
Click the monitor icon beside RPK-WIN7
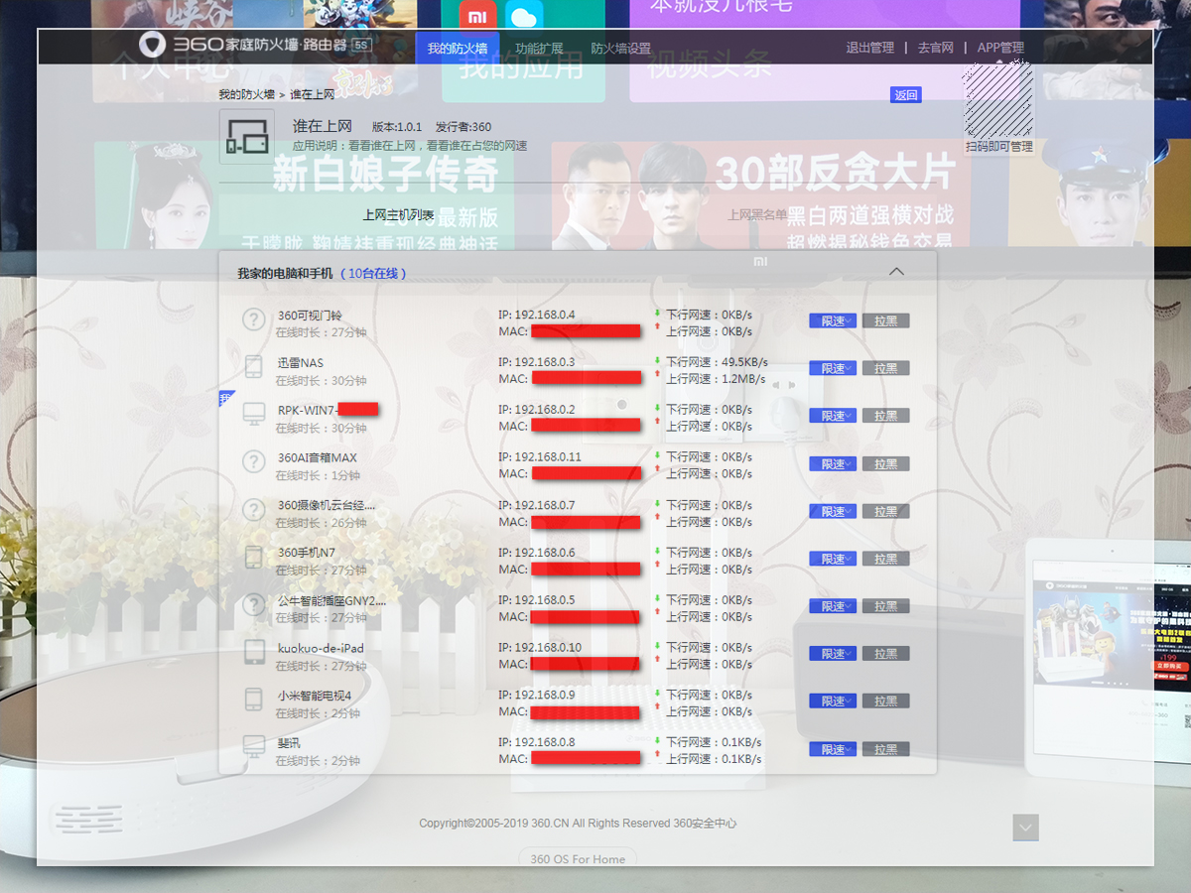(254, 415)
